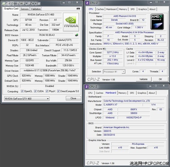Select the CPU tab in the top CPU-Z window
Image resolution: width=170 pixels, height=167 pixels.
pyautogui.click(x=91, y=9)
